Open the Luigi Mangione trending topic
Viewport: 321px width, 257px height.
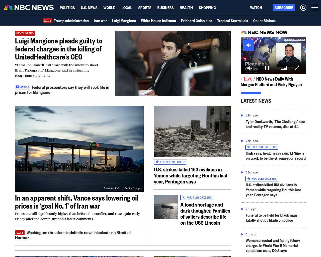pyautogui.click(x=124, y=21)
